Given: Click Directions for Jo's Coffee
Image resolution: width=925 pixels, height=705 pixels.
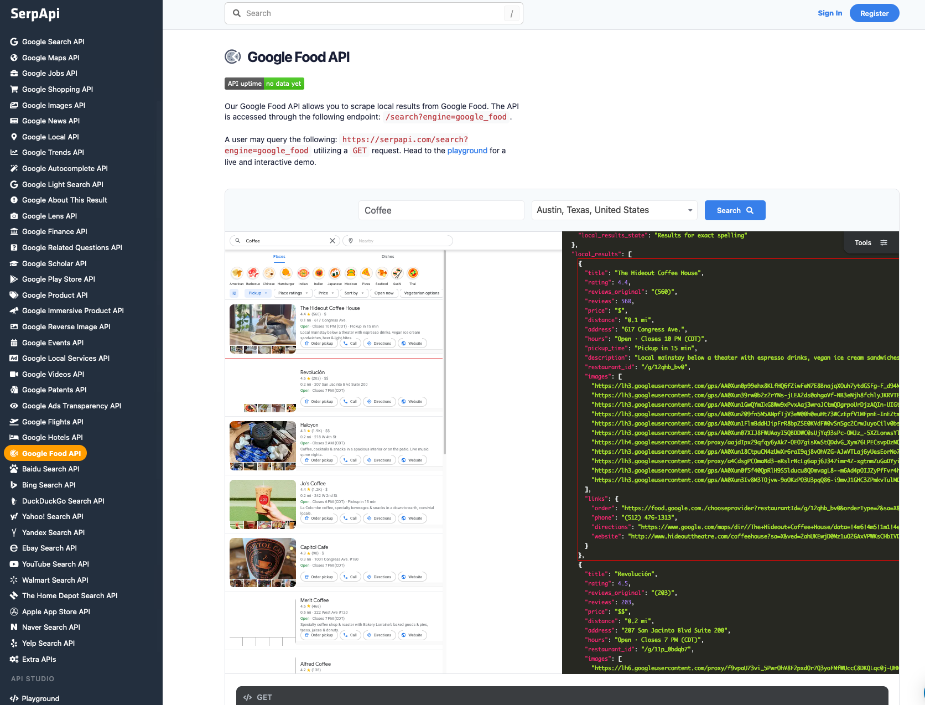Looking at the screenshot, I should (379, 519).
